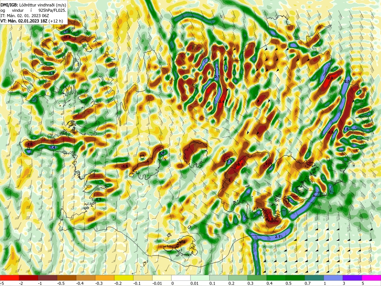The height and width of the screenshot is (286, 381).
Task: Click the "-1.6" value just above the 1.4 label
Action: coord(29,145)
